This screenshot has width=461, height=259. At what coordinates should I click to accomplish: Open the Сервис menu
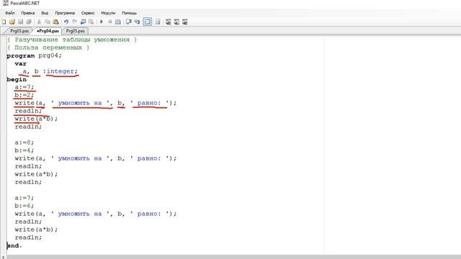[x=88, y=13]
